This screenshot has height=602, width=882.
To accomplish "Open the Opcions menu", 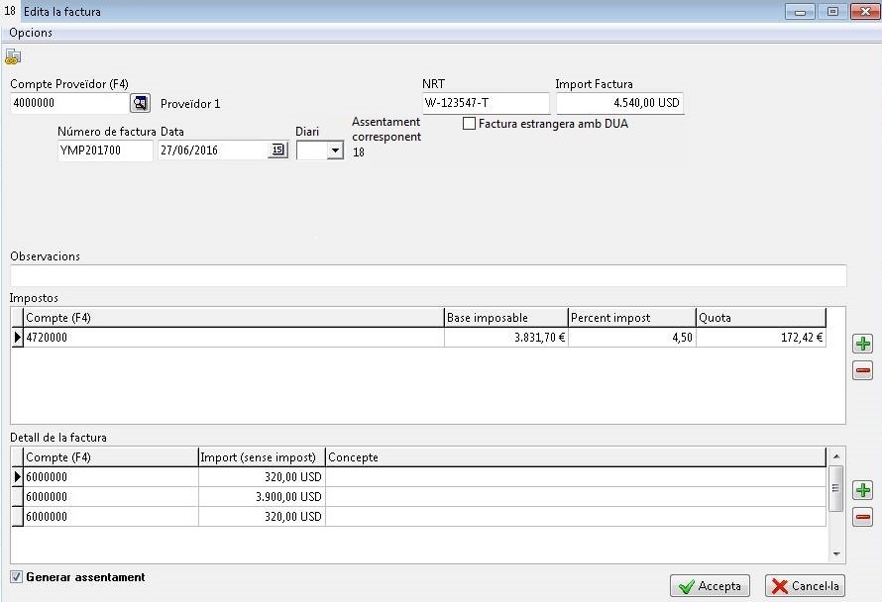I will [31, 33].
